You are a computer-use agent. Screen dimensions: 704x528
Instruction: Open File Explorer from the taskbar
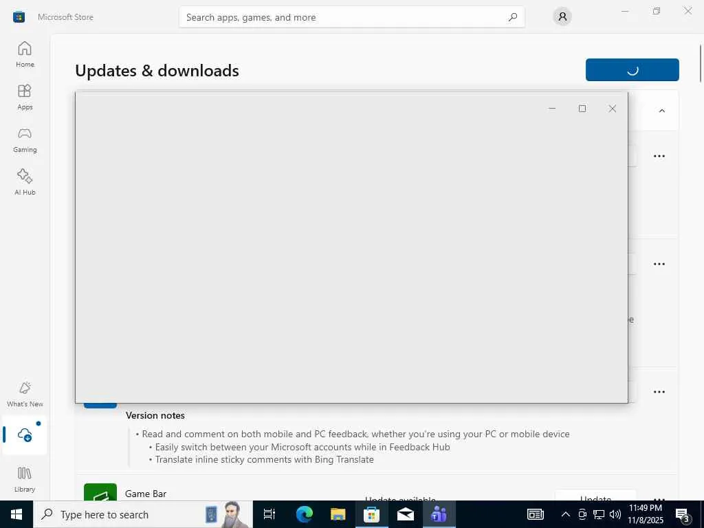point(338,514)
